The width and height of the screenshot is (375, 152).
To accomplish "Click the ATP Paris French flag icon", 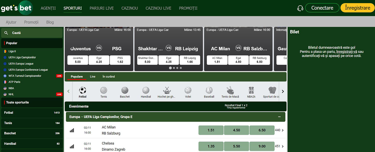I will pyautogui.click(x=5, y=82).
